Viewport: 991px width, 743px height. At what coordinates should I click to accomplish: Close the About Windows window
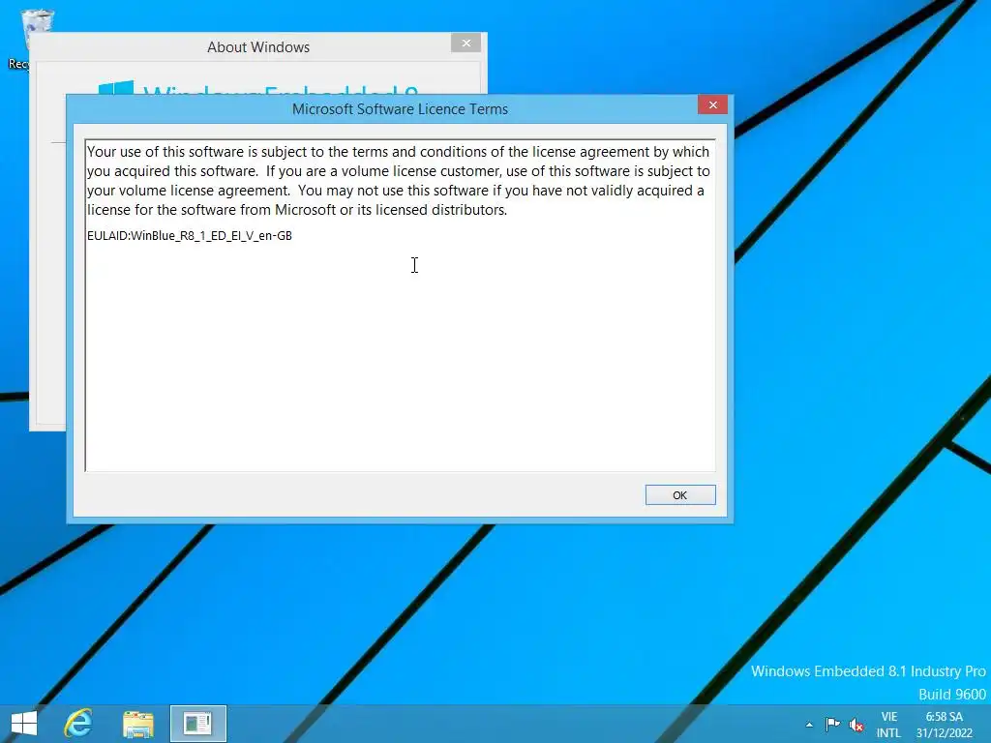click(465, 43)
